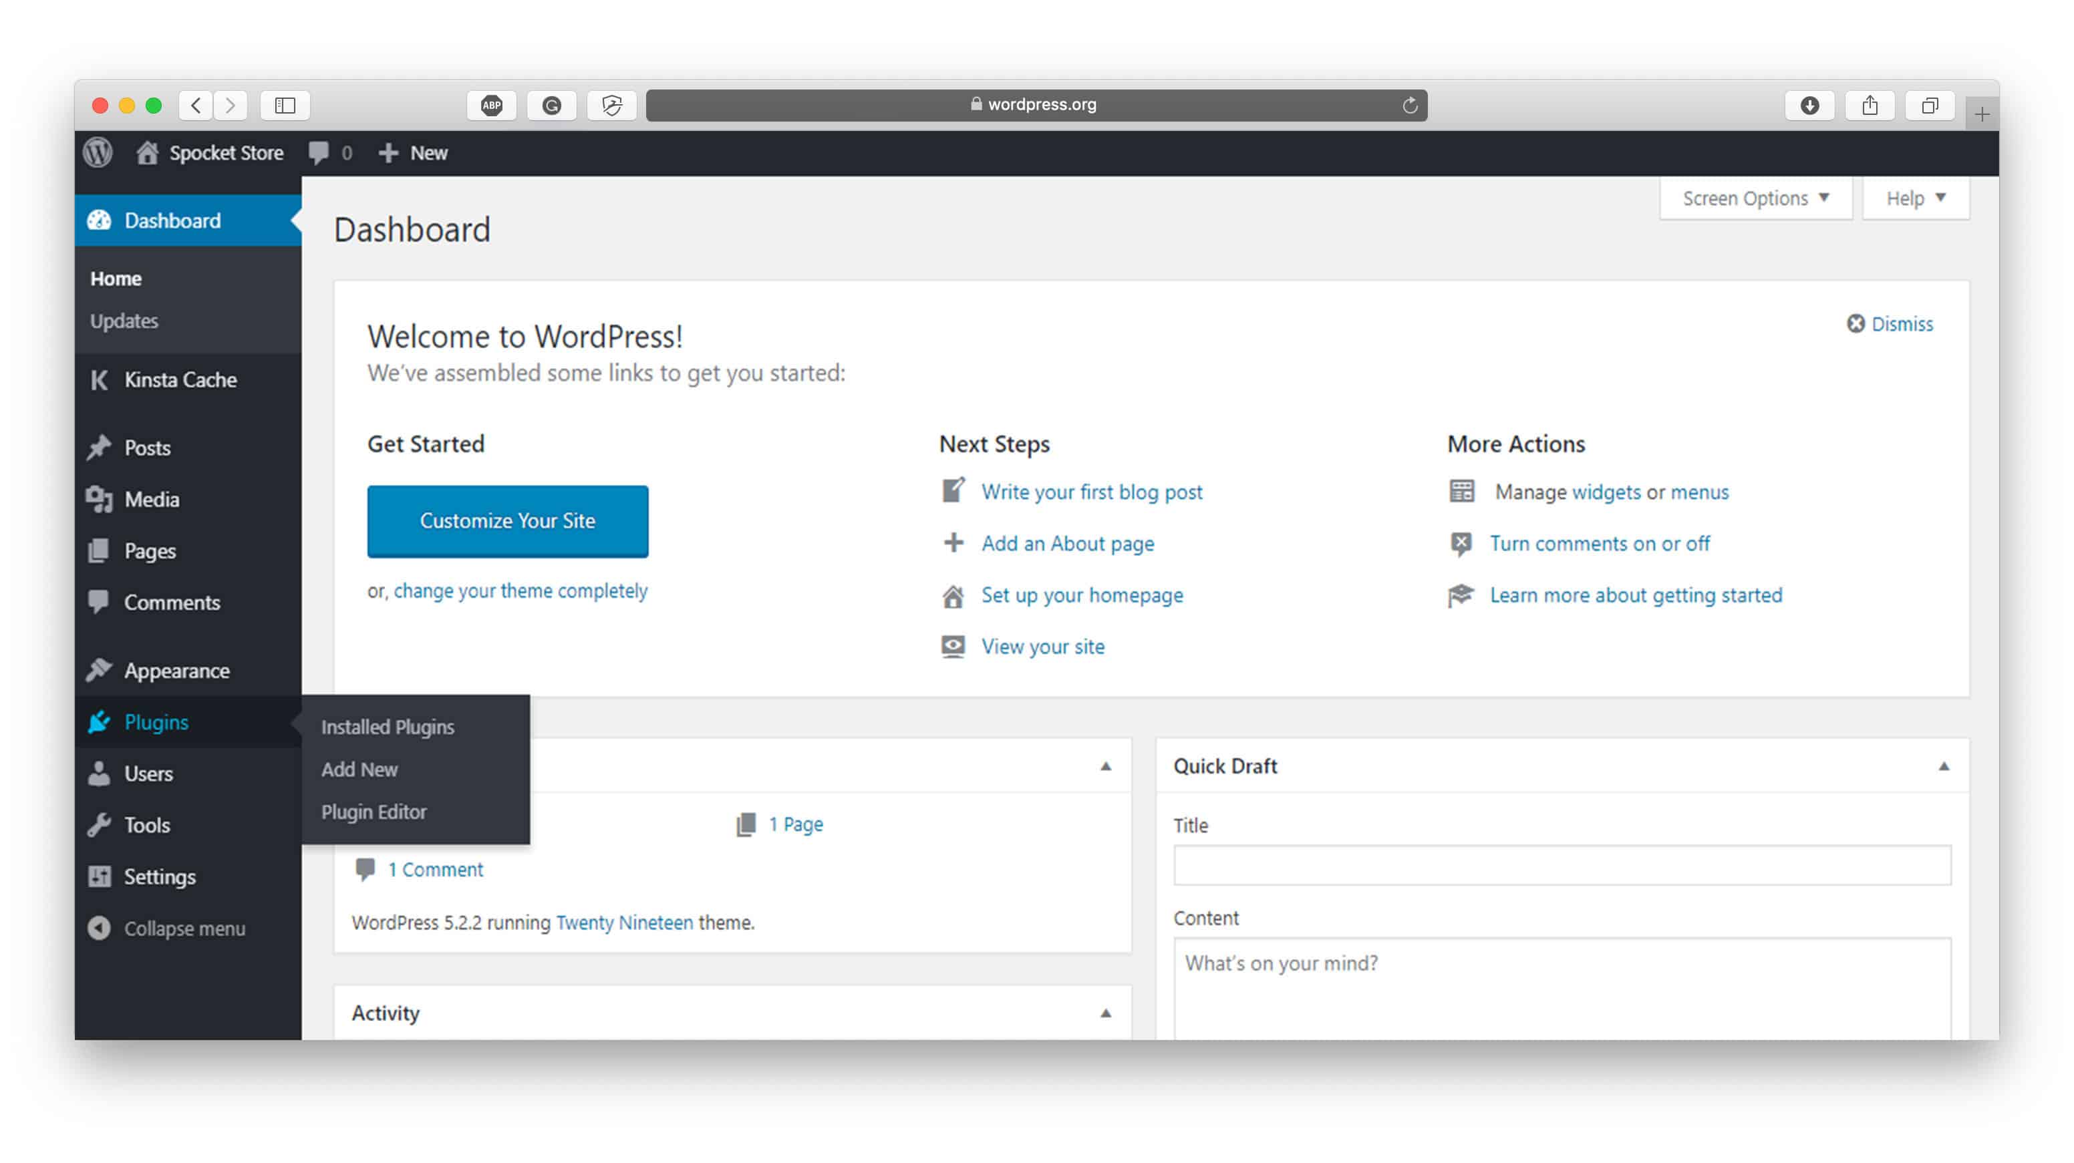Click the Plugins plug icon

99,722
